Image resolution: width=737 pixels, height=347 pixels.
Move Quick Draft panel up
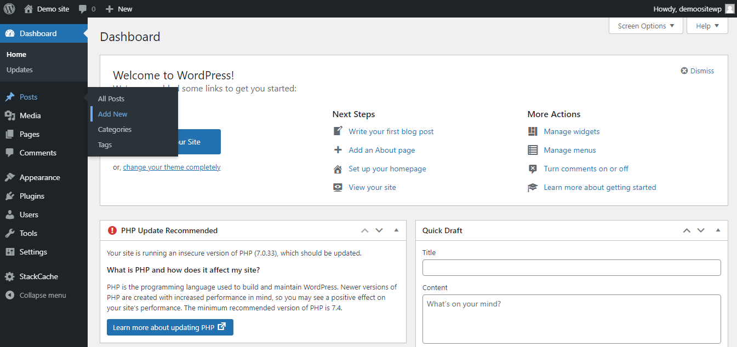687,230
